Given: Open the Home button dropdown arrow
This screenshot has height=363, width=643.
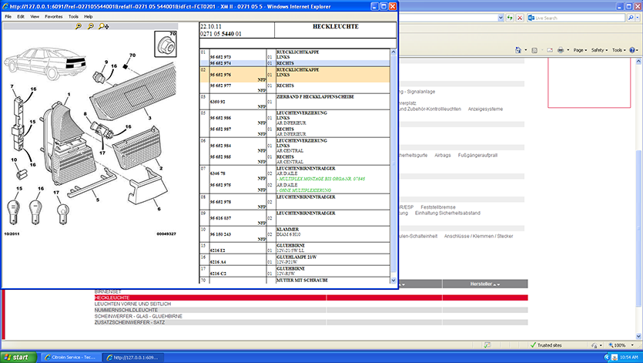Looking at the screenshot, I should point(526,50).
